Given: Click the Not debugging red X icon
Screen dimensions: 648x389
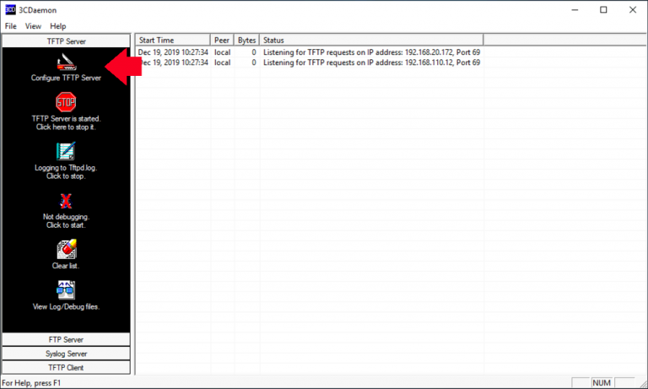Looking at the screenshot, I should 66,201.
